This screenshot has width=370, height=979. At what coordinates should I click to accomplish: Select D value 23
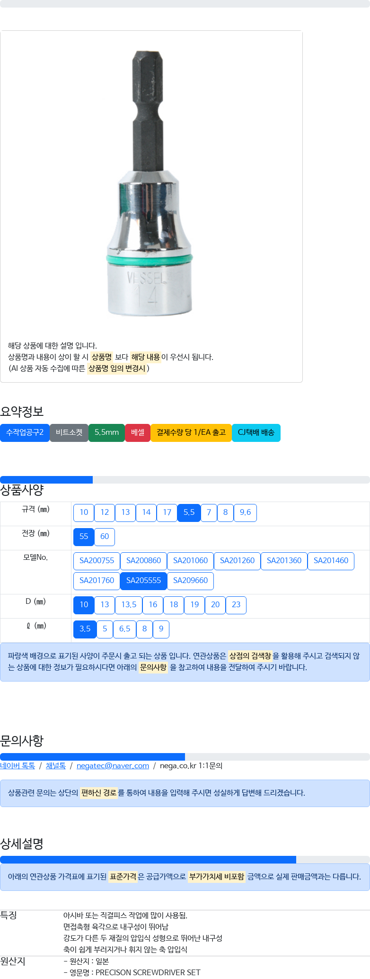coord(236,605)
